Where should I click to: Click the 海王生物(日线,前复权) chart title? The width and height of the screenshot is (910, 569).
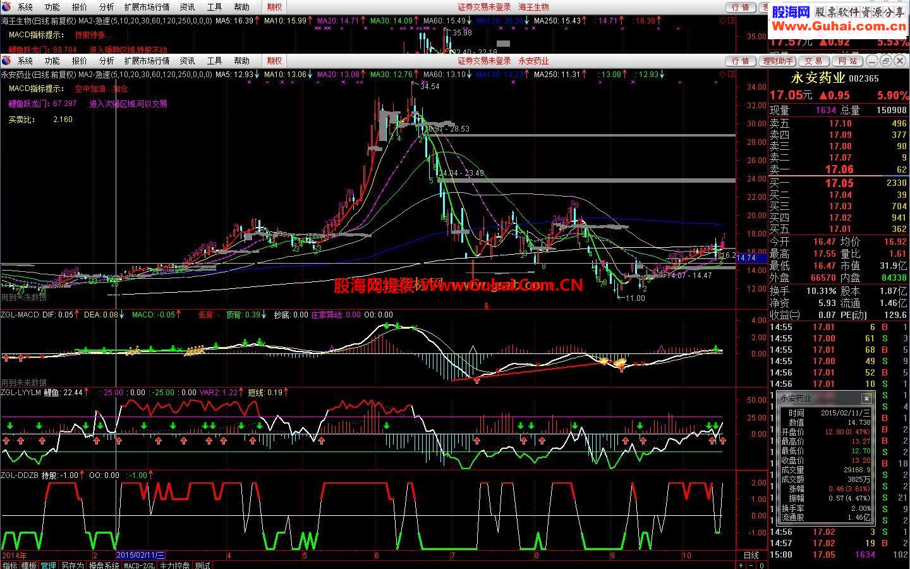point(39,20)
